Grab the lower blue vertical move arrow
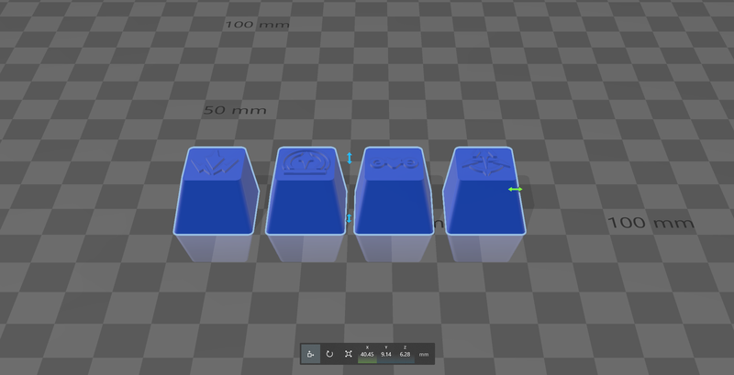 click(349, 218)
